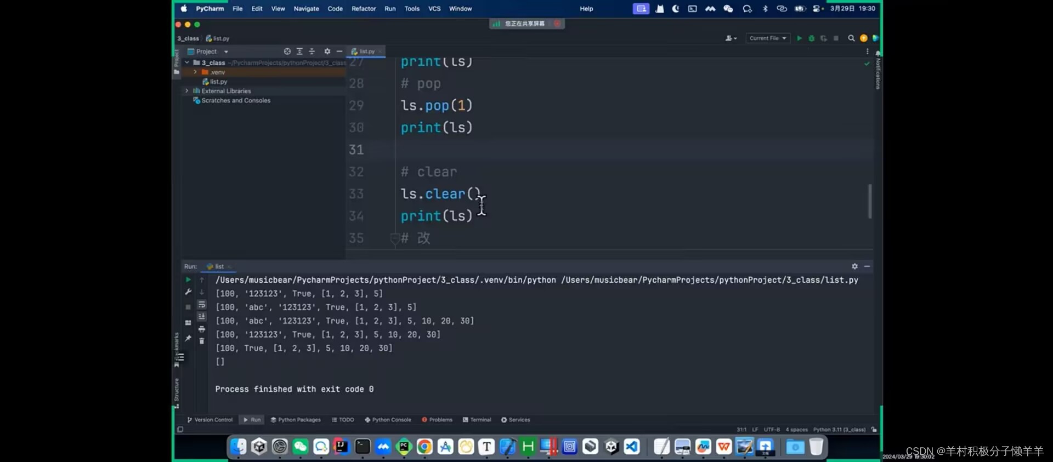The width and height of the screenshot is (1053, 462).
Task: Open run configuration wrench icon
Action: click(188, 292)
